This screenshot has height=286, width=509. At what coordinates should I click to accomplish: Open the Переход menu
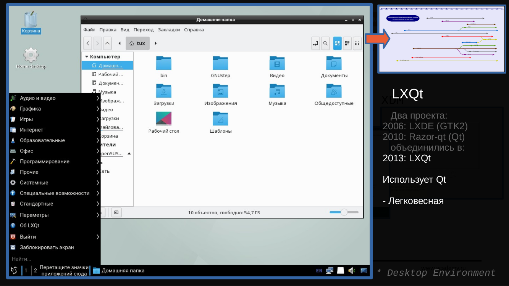pos(144,30)
